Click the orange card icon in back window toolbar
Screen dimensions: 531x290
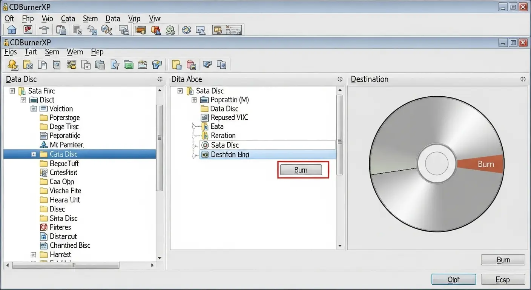pos(141,30)
